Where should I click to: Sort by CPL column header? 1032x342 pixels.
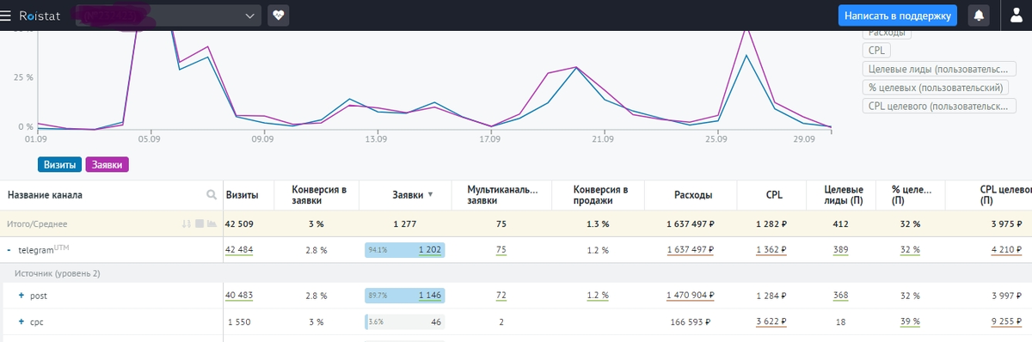(774, 195)
